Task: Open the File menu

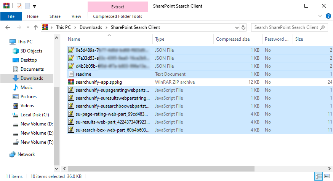Action: tap(11, 16)
